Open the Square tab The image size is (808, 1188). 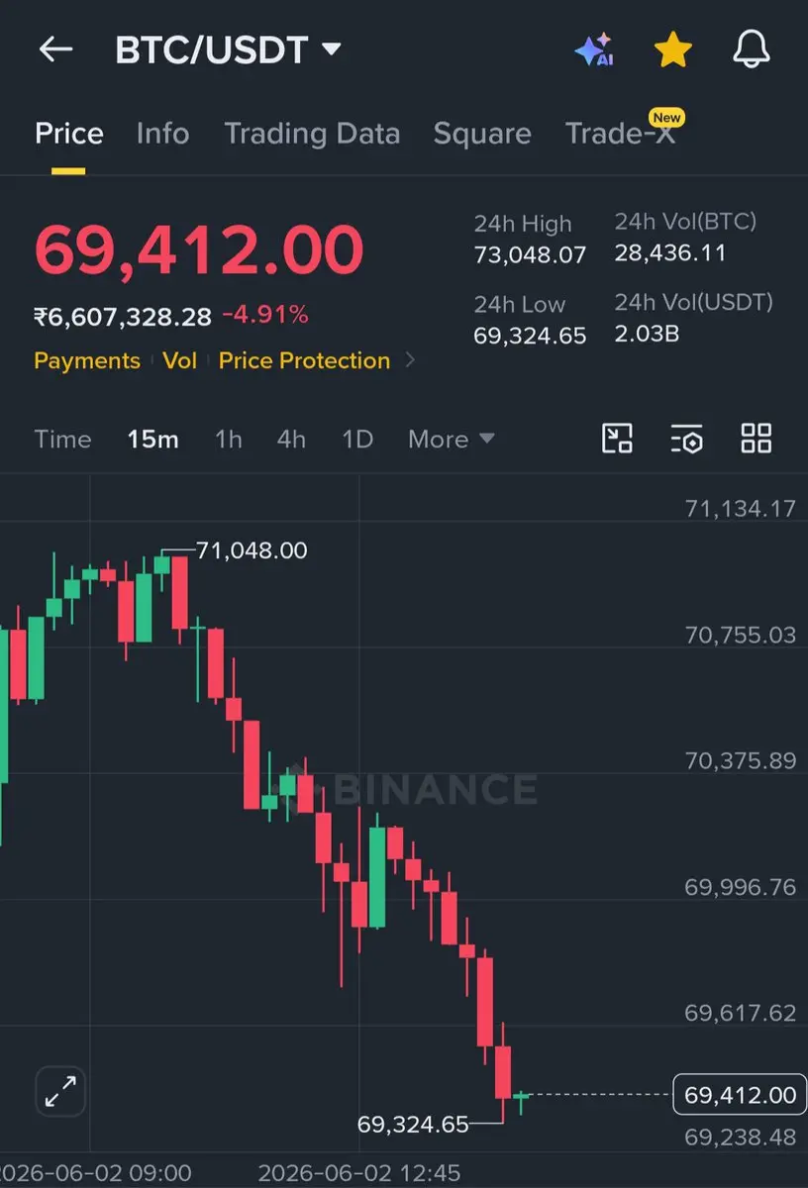point(482,134)
